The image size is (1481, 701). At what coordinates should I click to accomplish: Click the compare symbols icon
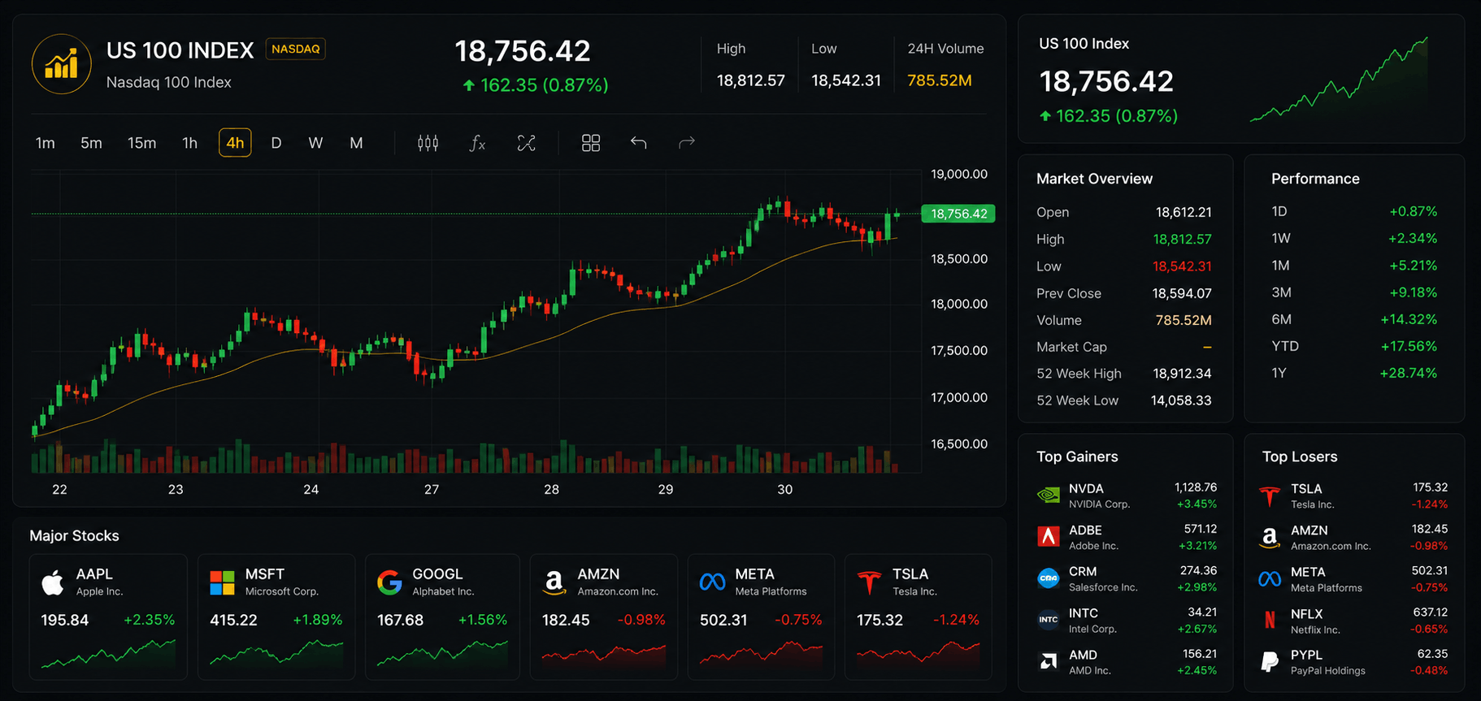[x=527, y=143]
